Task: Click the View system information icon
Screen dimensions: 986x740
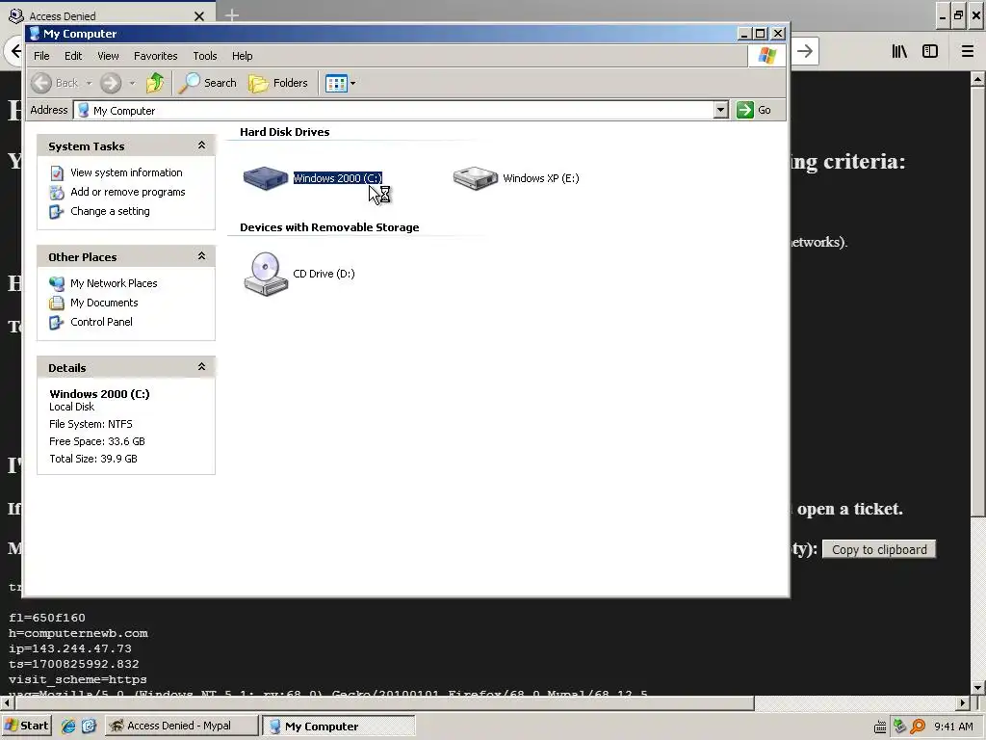Action: (x=57, y=173)
